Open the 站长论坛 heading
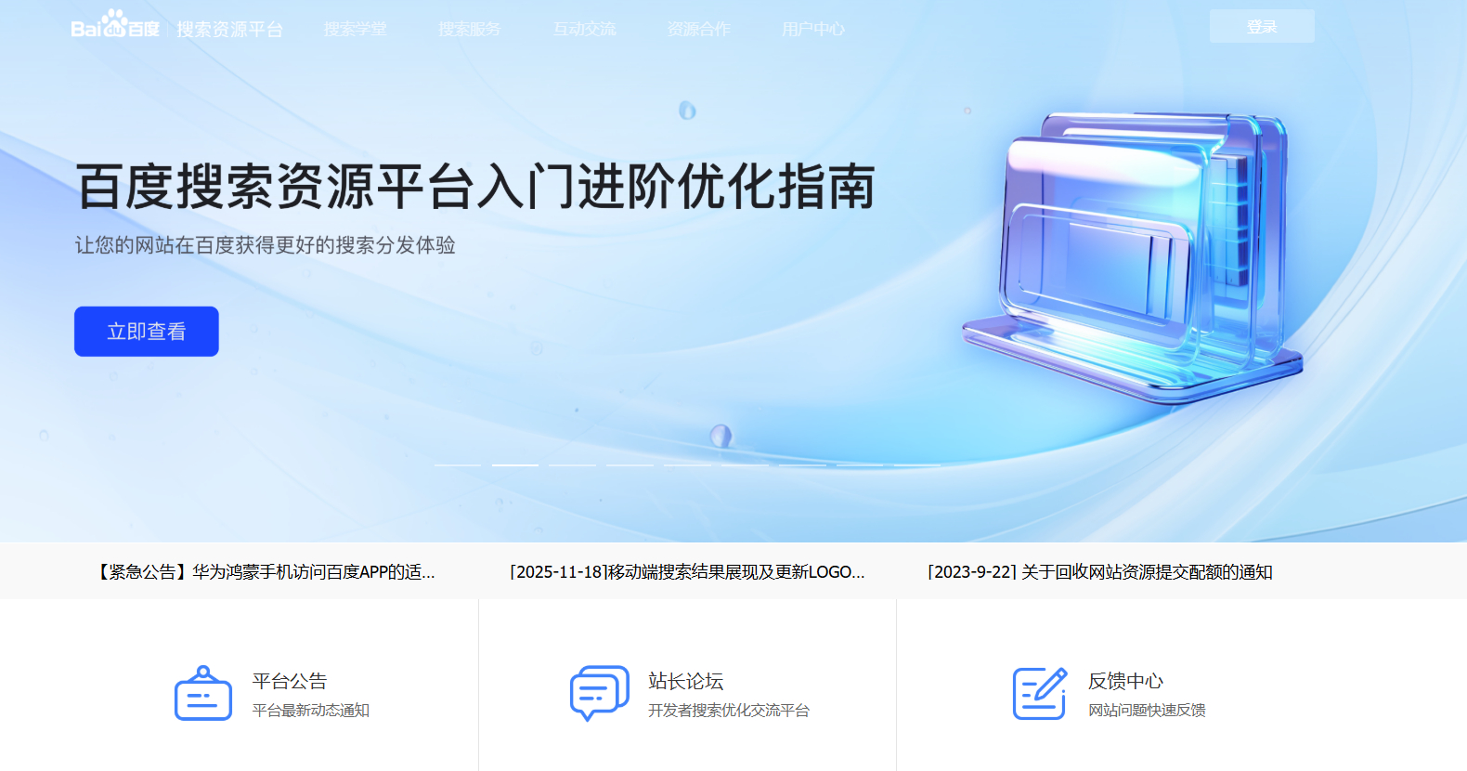Image resolution: width=1467 pixels, height=771 pixels. [686, 681]
